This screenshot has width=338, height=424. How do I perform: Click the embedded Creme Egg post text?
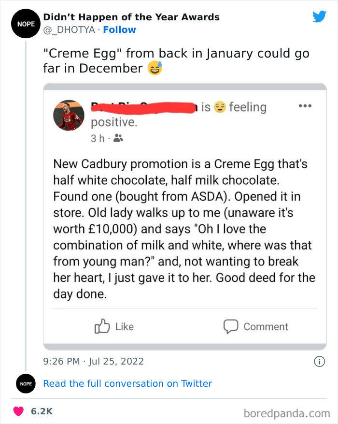click(x=184, y=229)
